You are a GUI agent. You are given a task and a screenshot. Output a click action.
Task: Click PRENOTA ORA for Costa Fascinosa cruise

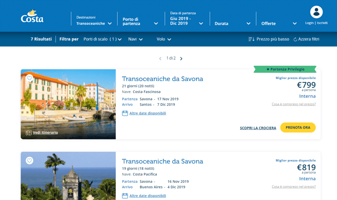[x=298, y=127]
